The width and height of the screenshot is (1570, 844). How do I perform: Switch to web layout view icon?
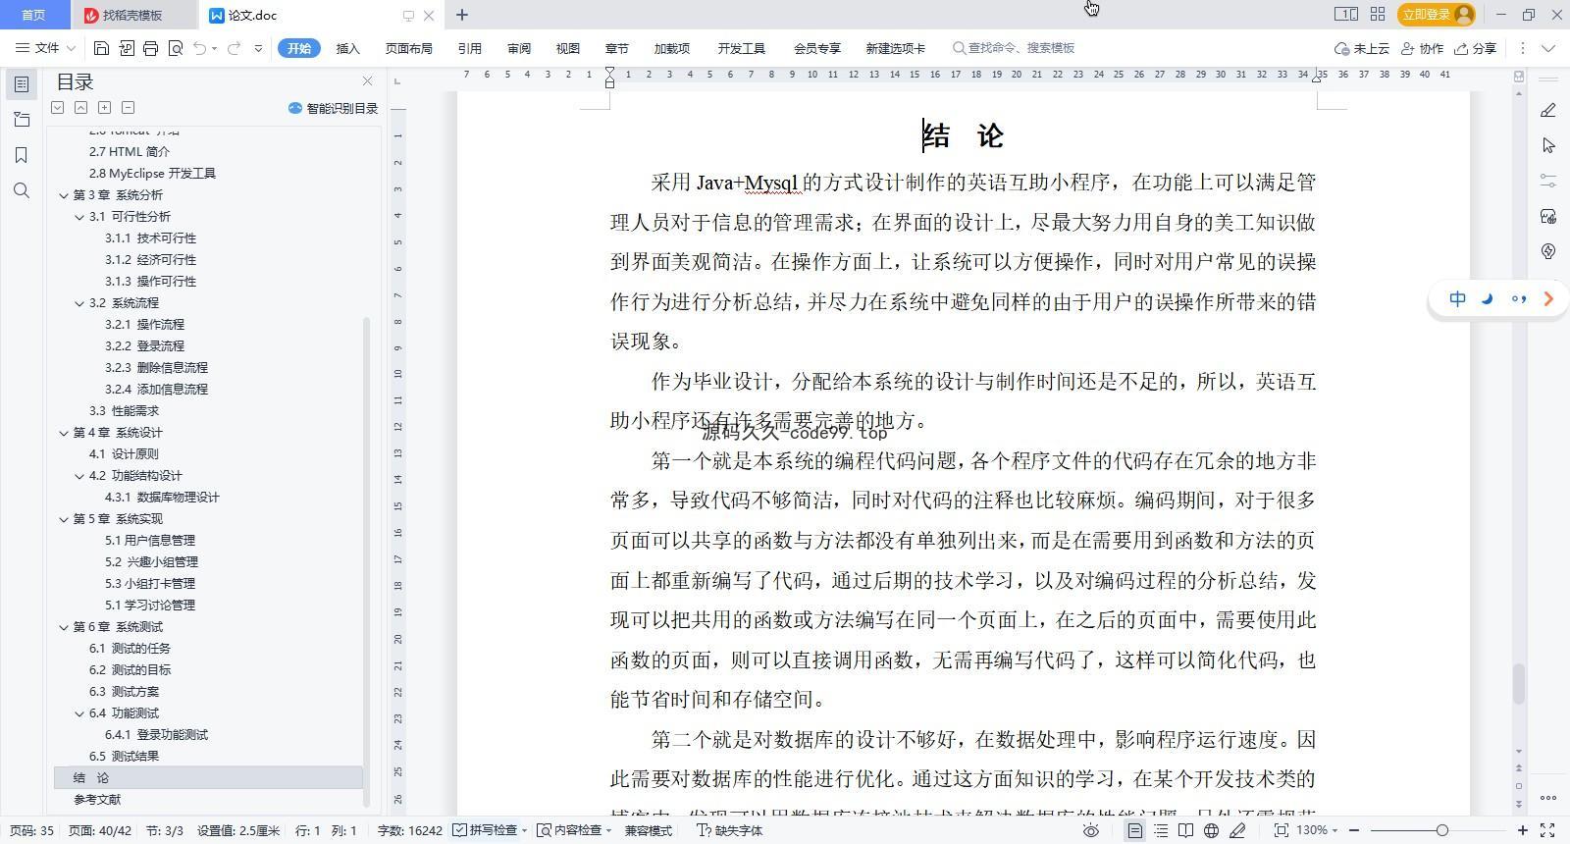click(x=1212, y=830)
